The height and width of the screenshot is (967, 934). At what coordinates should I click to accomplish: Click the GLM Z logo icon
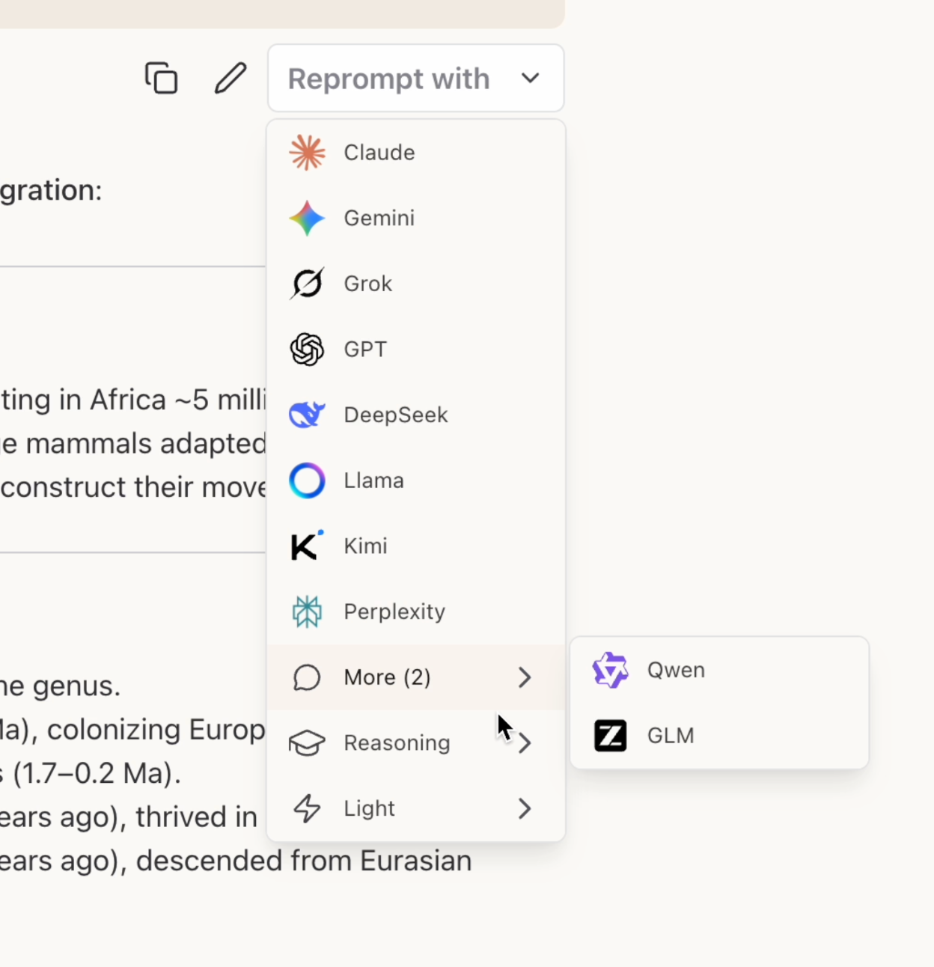pos(610,736)
